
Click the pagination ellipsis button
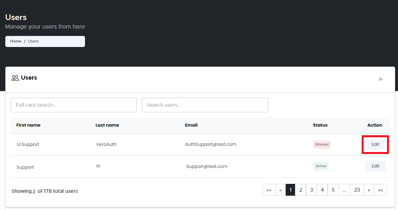pyautogui.click(x=344, y=190)
